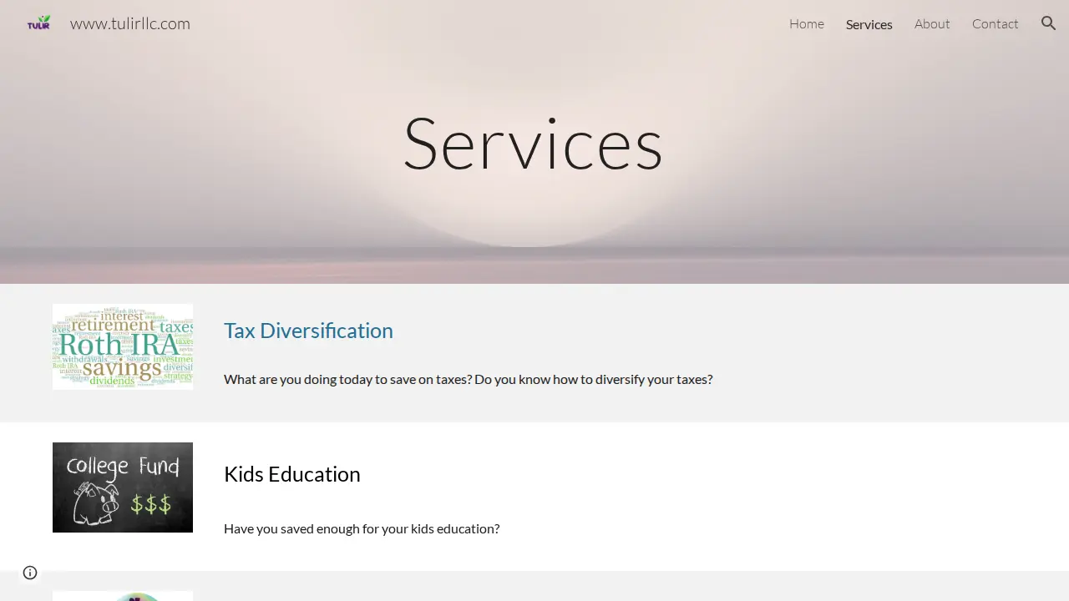Open the site search magnifier

point(1048,23)
